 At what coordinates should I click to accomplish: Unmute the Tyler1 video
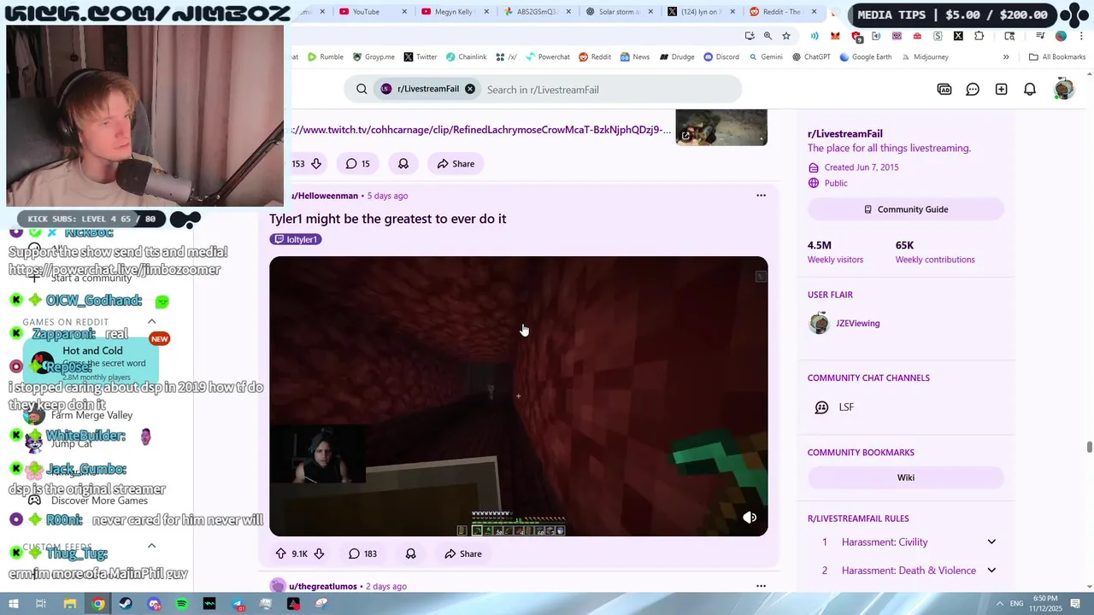pyautogui.click(x=750, y=518)
